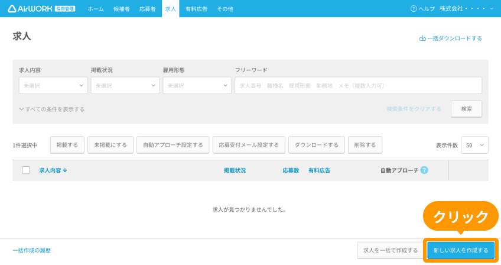Screen dimensions: 501x265
Task: Go to the 応募者 tab
Action: coord(147,9)
